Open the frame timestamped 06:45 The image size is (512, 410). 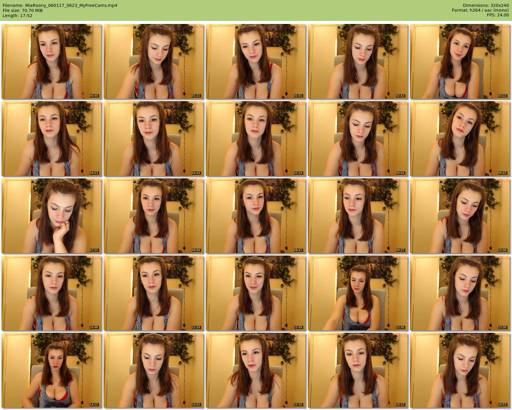tap(460, 139)
